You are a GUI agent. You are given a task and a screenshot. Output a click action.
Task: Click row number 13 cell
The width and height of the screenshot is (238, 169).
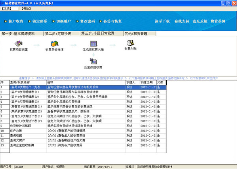(5, 145)
